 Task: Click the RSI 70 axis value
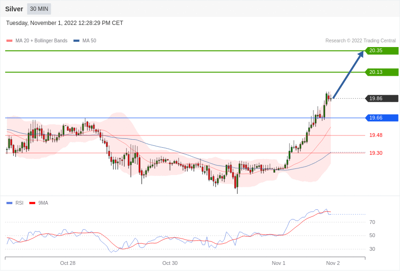[x=372, y=222]
